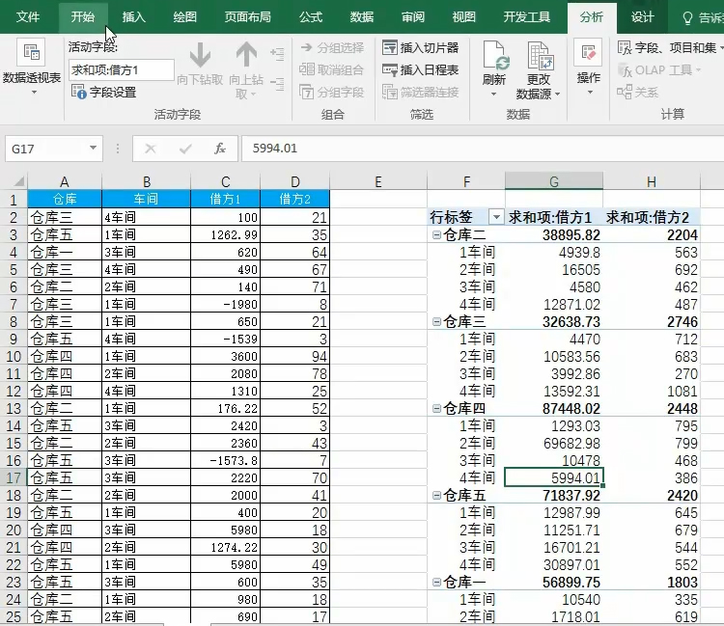Open the 行标签 filter dropdown
The height and width of the screenshot is (626, 724).
[x=496, y=217]
